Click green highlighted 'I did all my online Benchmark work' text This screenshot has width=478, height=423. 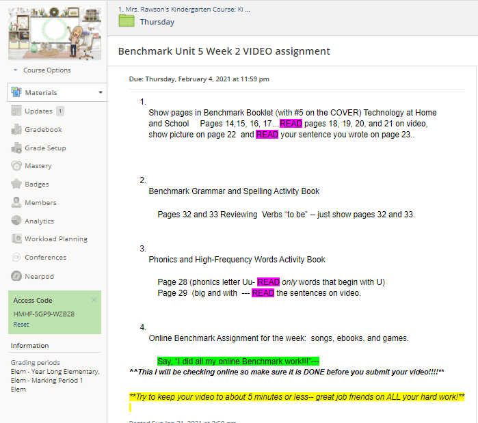pyautogui.click(x=238, y=361)
